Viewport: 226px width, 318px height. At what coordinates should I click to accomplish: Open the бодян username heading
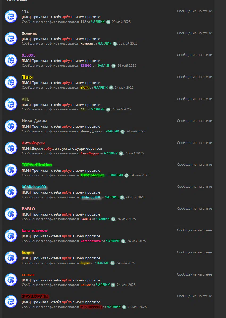pyautogui.click(x=28, y=253)
